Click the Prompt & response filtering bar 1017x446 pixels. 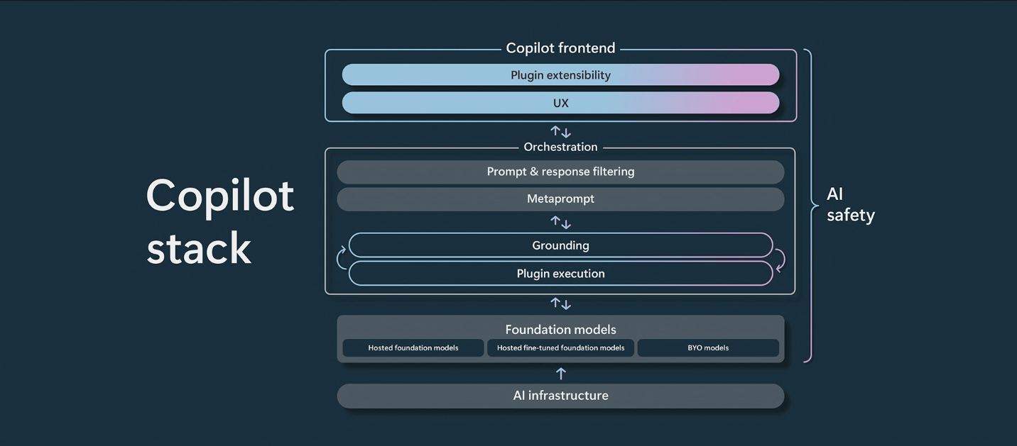[x=560, y=172]
